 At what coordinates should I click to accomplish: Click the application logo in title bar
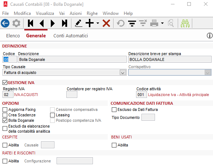tap(5, 4)
